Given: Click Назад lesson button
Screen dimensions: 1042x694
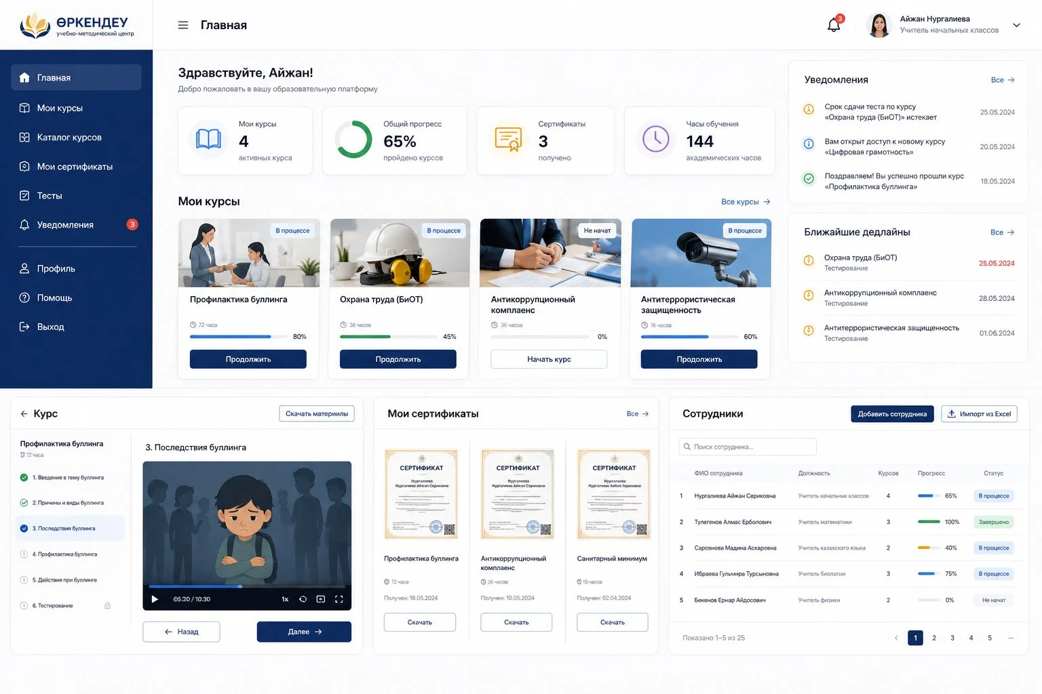Looking at the screenshot, I should click(181, 632).
